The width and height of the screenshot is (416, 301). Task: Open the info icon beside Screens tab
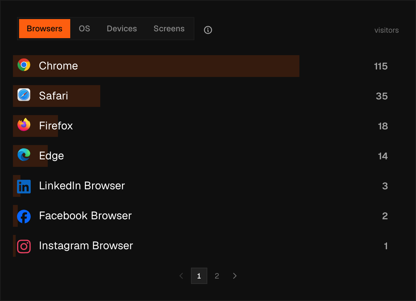208,30
